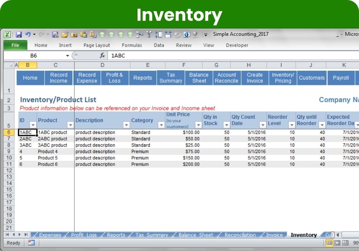Click the macro record icon in status bar
This screenshot has width=359, height=251.
click(31, 243)
